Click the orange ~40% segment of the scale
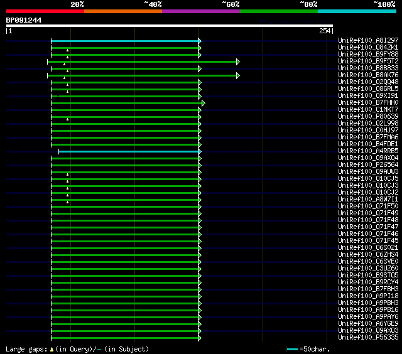 pyautogui.click(x=123, y=11)
